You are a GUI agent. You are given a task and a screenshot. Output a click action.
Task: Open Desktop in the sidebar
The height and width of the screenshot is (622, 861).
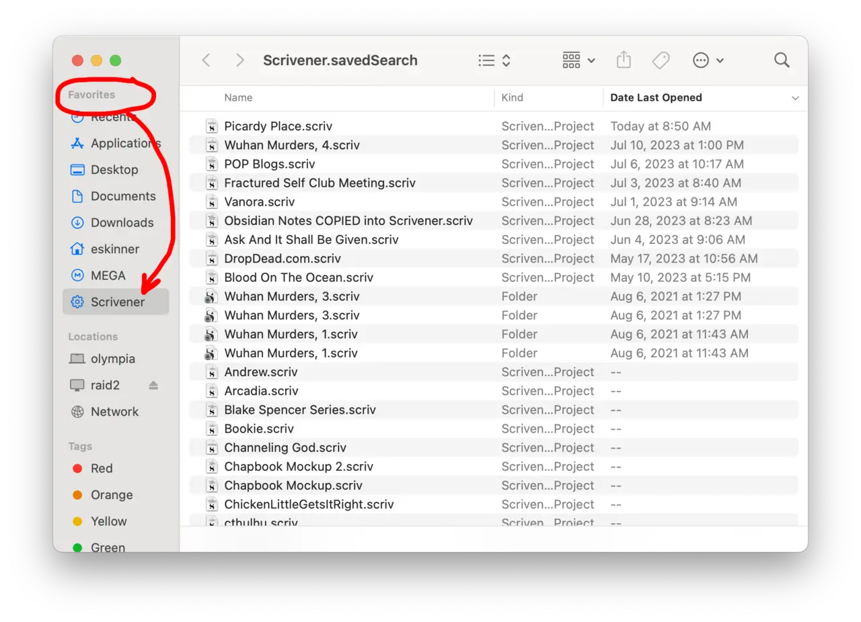coord(116,170)
